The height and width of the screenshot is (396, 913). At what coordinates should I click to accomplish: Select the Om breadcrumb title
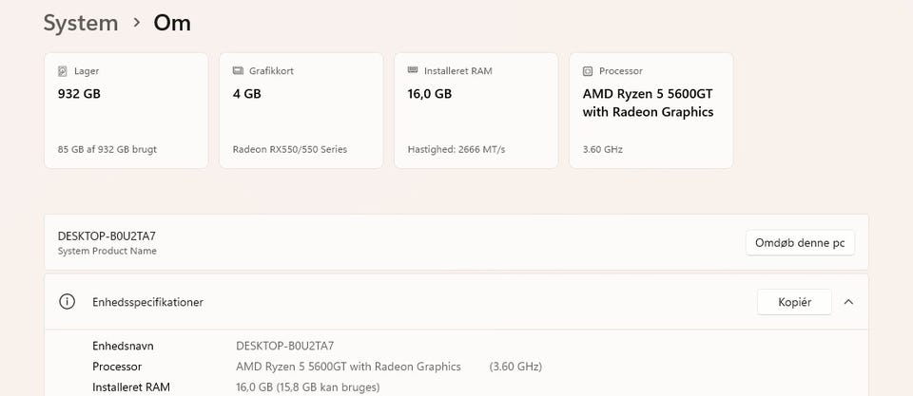172,23
